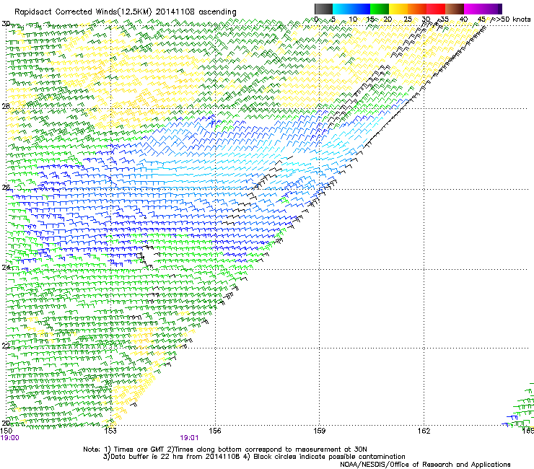Click the purple time stamp '19:00'
534x469 pixels.
pyautogui.click(x=10, y=438)
